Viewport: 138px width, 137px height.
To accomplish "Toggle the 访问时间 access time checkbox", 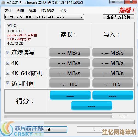I will (7, 83).
